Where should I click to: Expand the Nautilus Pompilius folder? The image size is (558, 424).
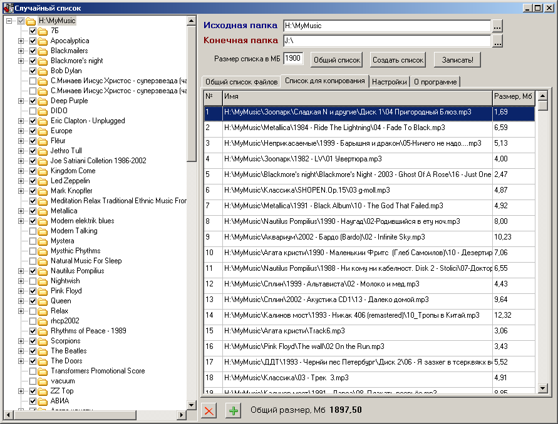click(x=21, y=271)
